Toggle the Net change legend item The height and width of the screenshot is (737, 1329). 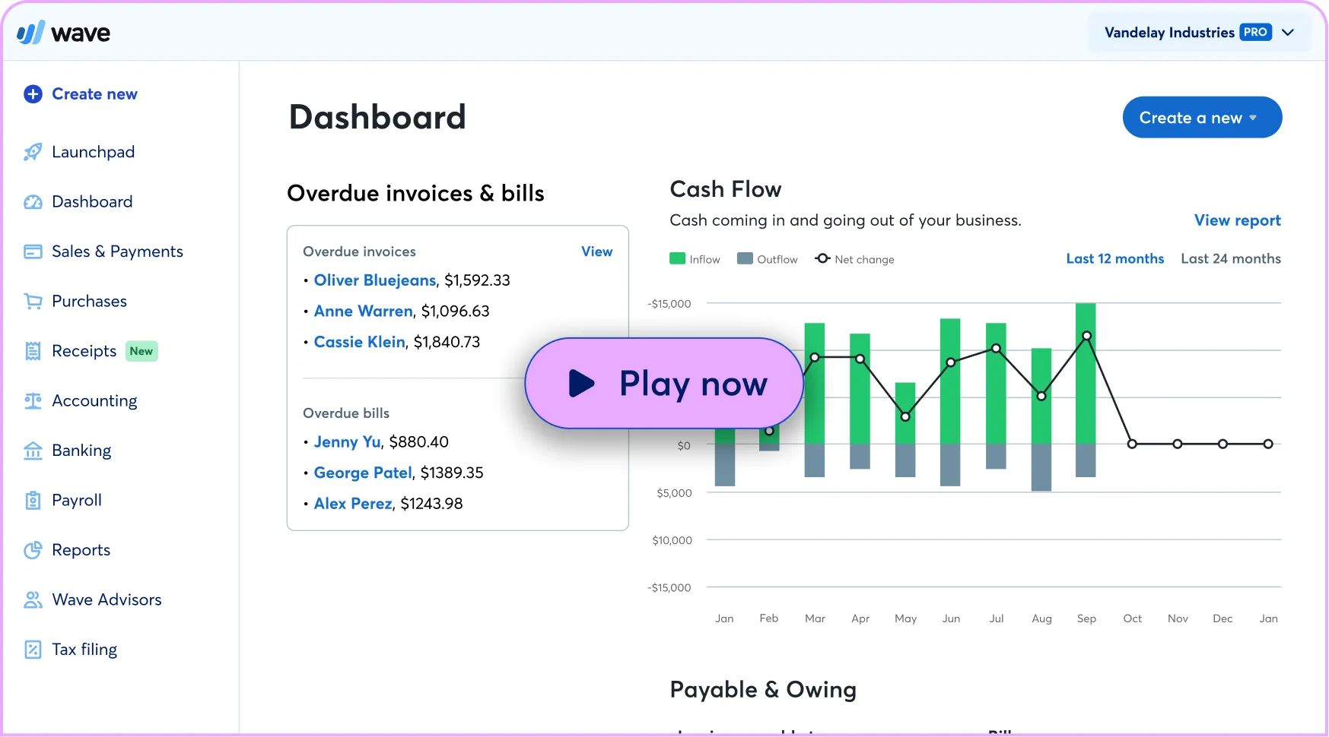[x=854, y=258]
